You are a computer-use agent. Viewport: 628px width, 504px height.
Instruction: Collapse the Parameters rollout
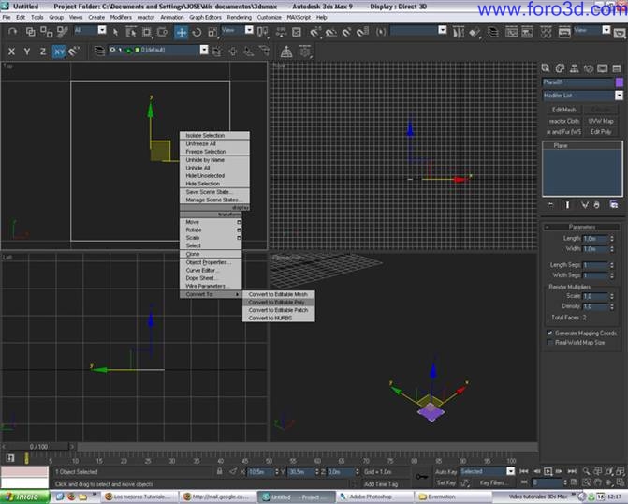pyautogui.click(x=581, y=227)
